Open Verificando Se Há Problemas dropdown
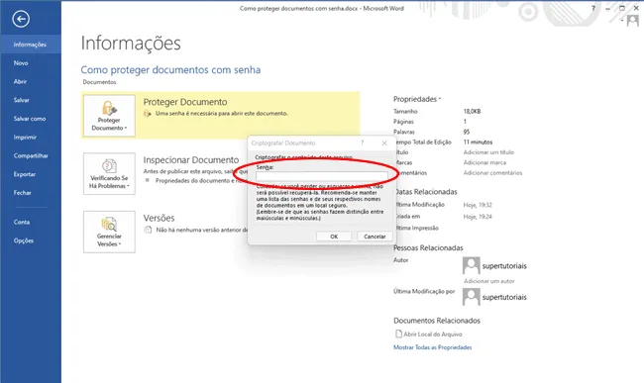 (x=109, y=174)
